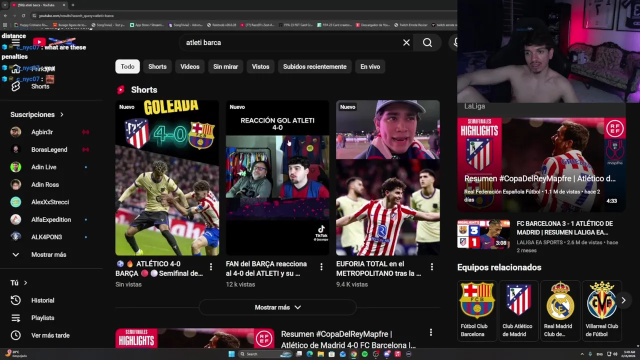Open Twitch Emote Resizer bookmark
Image resolution: width=640 pixels, height=360 pixels.
[411, 24]
